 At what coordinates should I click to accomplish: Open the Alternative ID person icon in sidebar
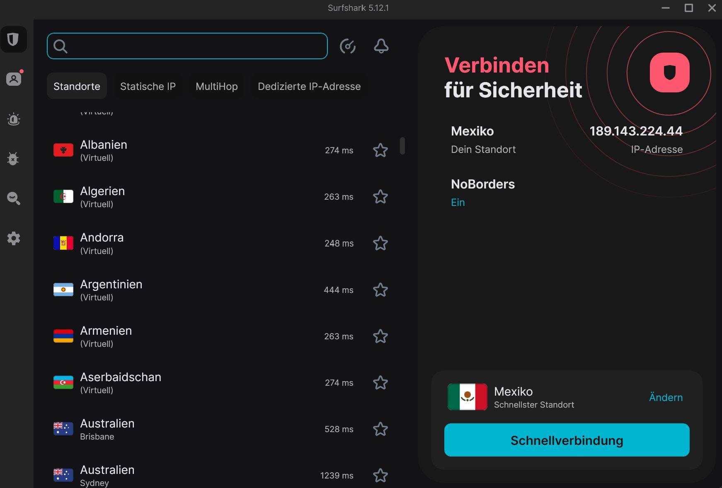(x=14, y=79)
